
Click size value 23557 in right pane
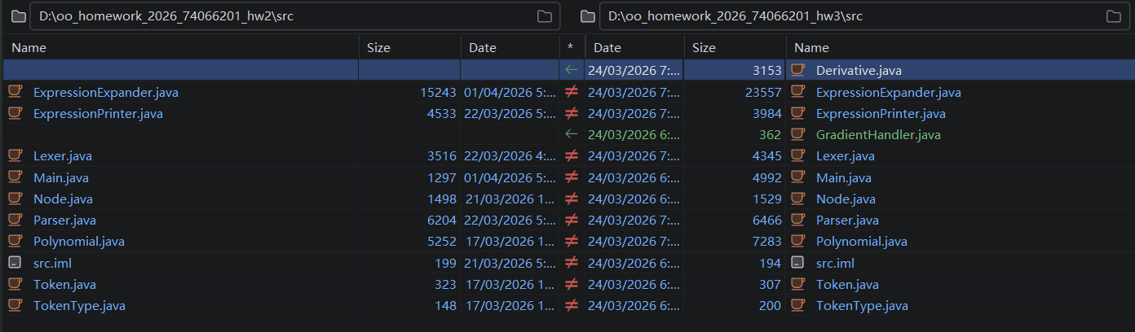point(764,93)
